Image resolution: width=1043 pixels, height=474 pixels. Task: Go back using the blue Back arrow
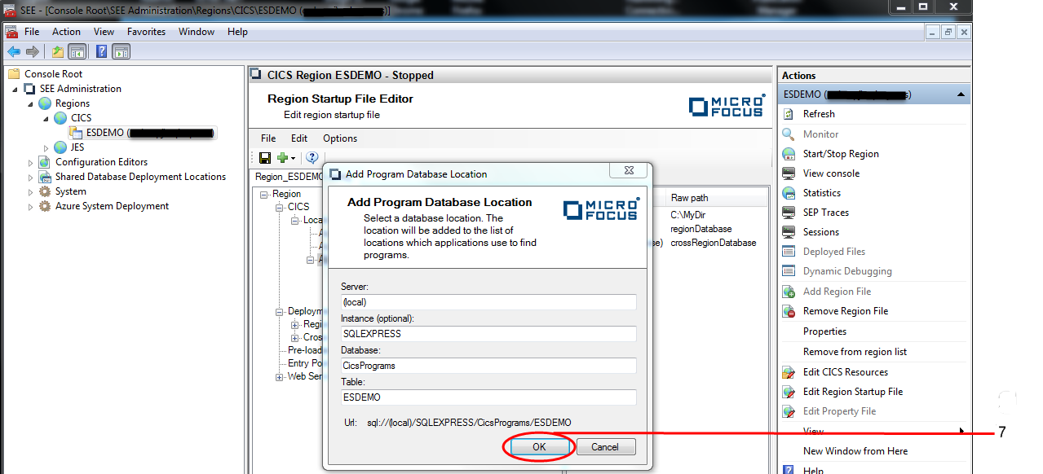pyautogui.click(x=14, y=51)
